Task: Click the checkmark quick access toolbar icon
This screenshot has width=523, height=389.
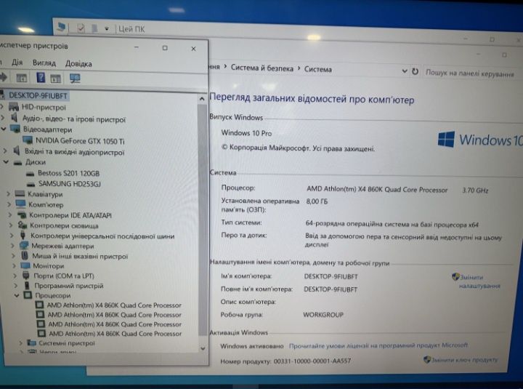Action: [81, 28]
